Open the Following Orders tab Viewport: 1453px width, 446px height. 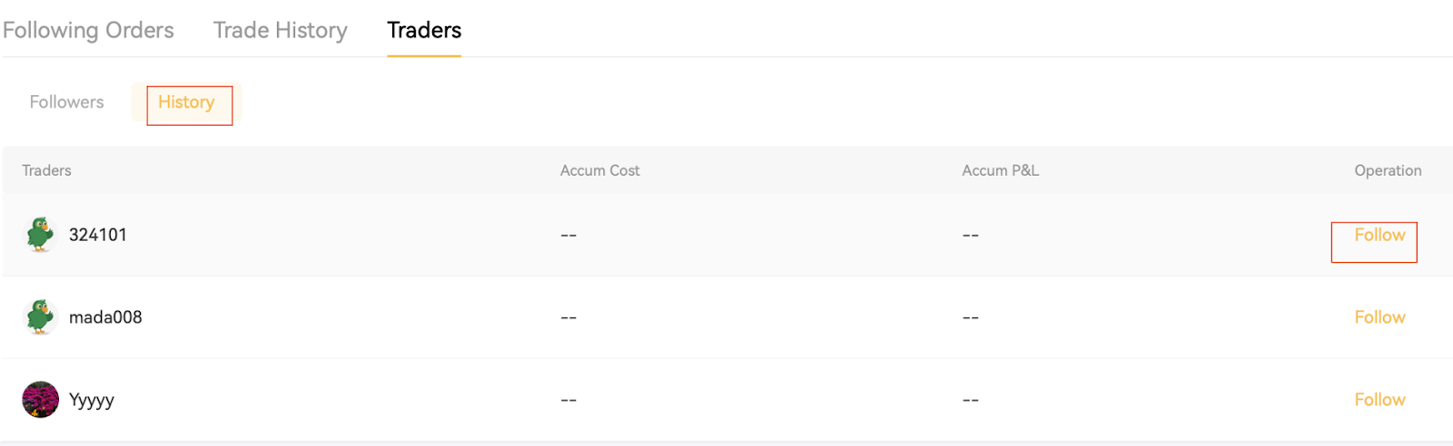coord(88,30)
